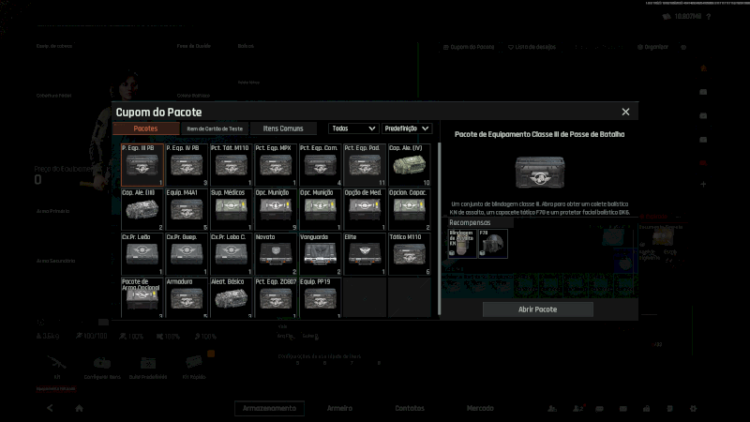
Task: Select the Pacote de Arma Opcional item
Action: click(142, 297)
